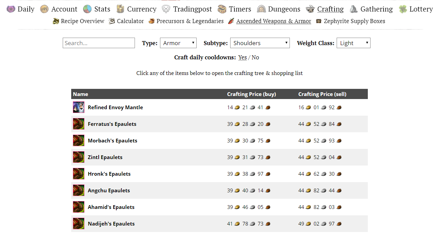The width and height of the screenshot is (438, 233).
Task: Open the Crafting menu
Action: (331, 9)
